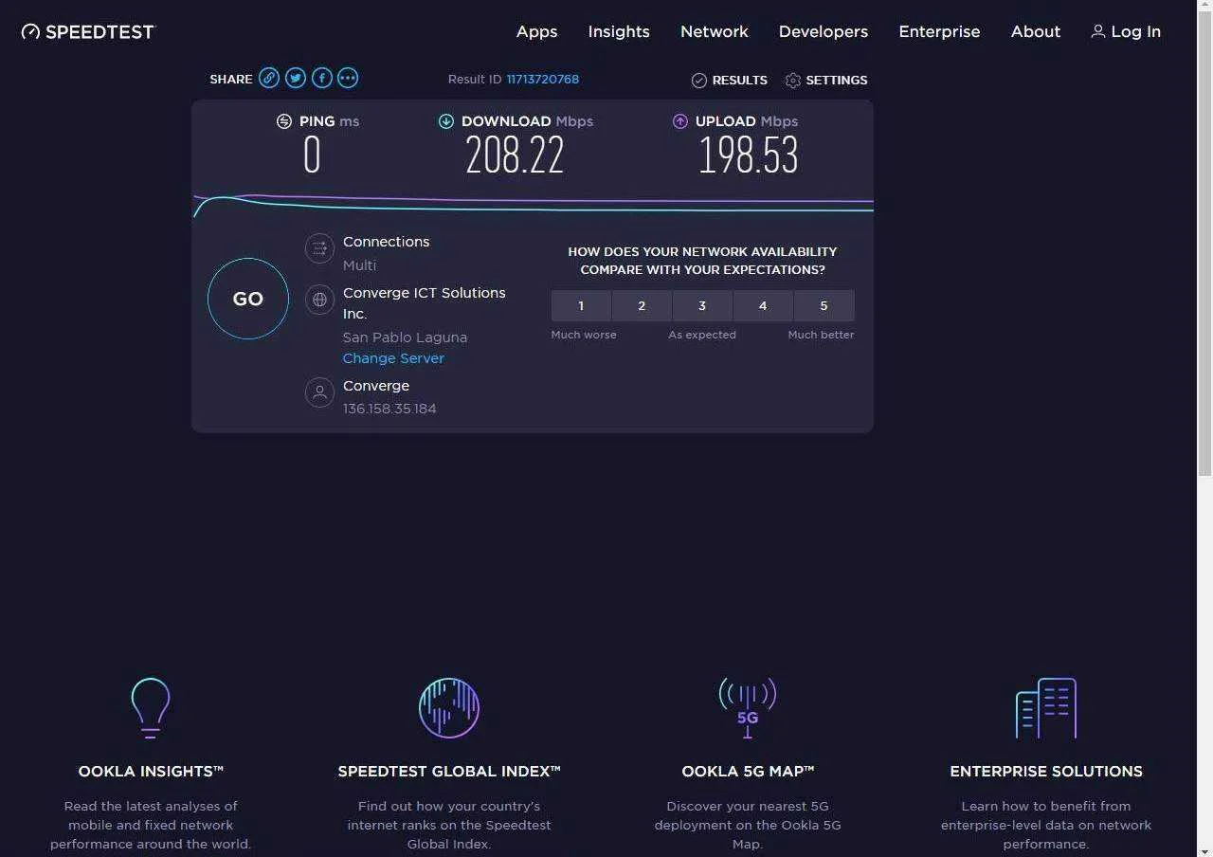This screenshot has width=1213, height=857.
Task: Click the download speed 208.22 value
Action: (x=515, y=155)
